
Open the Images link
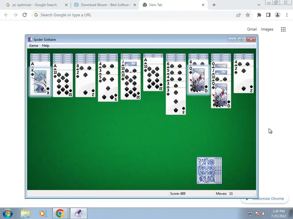click(267, 29)
